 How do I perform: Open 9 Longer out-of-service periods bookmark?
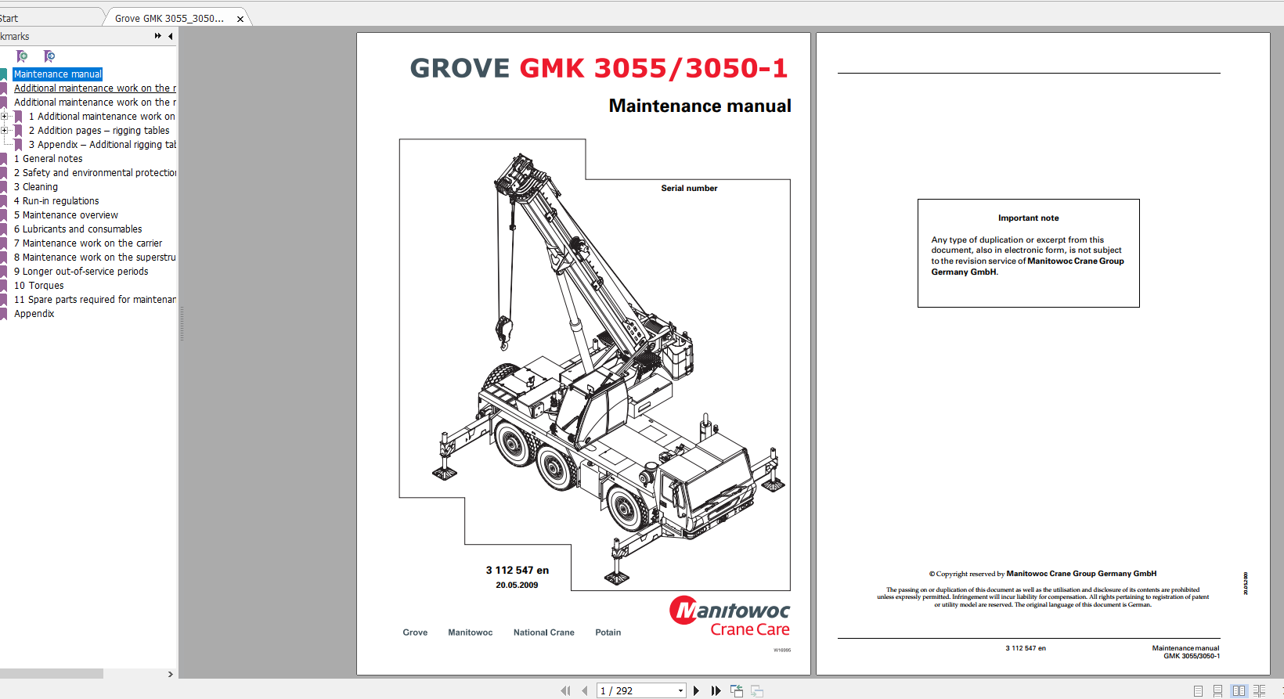[x=81, y=271]
